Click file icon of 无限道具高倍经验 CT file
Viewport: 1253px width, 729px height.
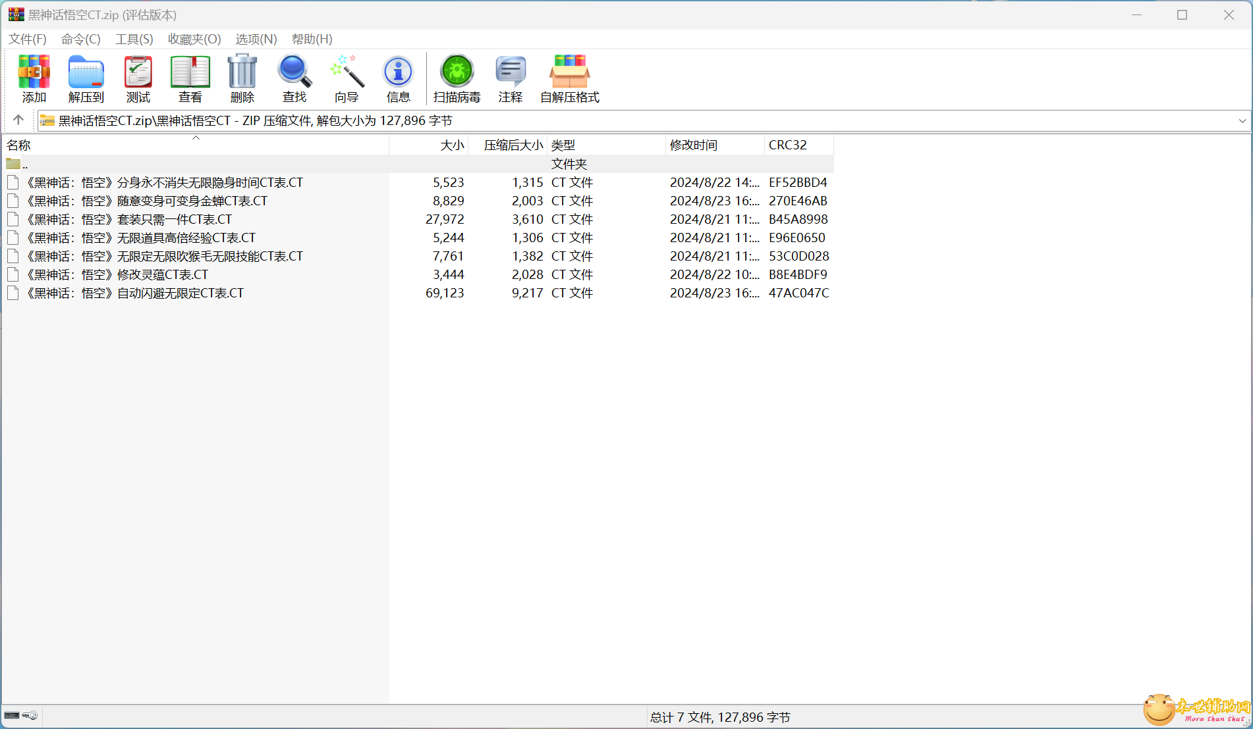click(x=13, y=238)
